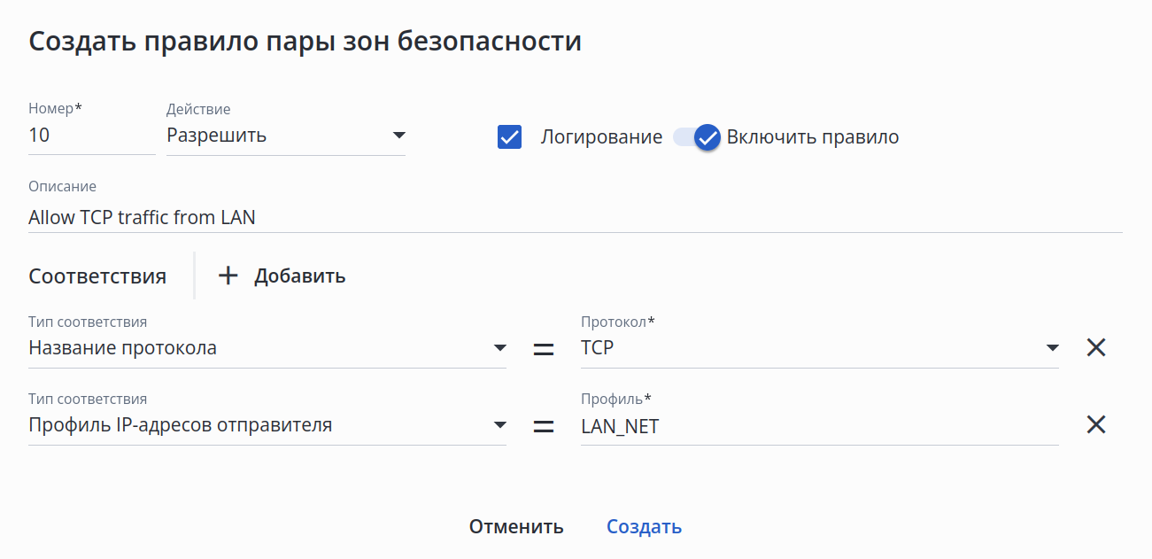This screenshot has width=1152, height=559.
Task: Remove the TCP protocol match row
Action: (x=1096, y=347)
